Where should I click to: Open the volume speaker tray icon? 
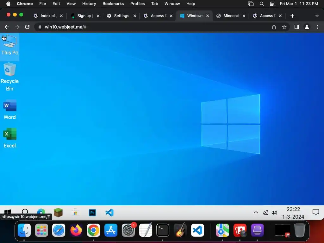coord(274,213)
